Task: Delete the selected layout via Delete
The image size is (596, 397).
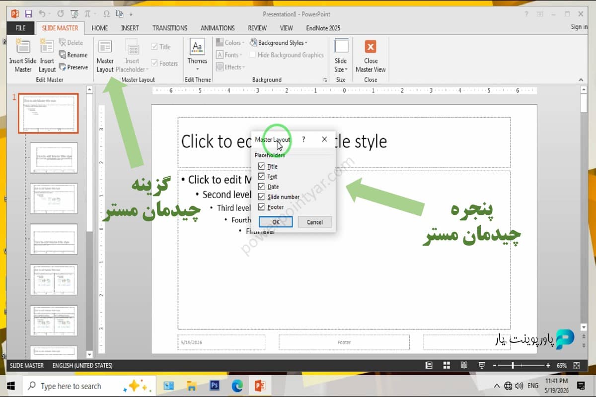Action: (x=71, y=43)
